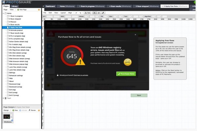Click page icon of 6 Activate product
The image size is (197, 131).
[8, 30]
